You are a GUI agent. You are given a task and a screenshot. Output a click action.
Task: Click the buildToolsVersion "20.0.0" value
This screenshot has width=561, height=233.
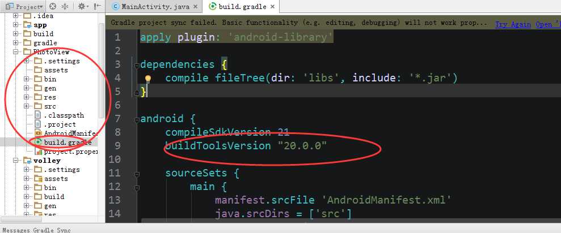[x=302, y=145]
